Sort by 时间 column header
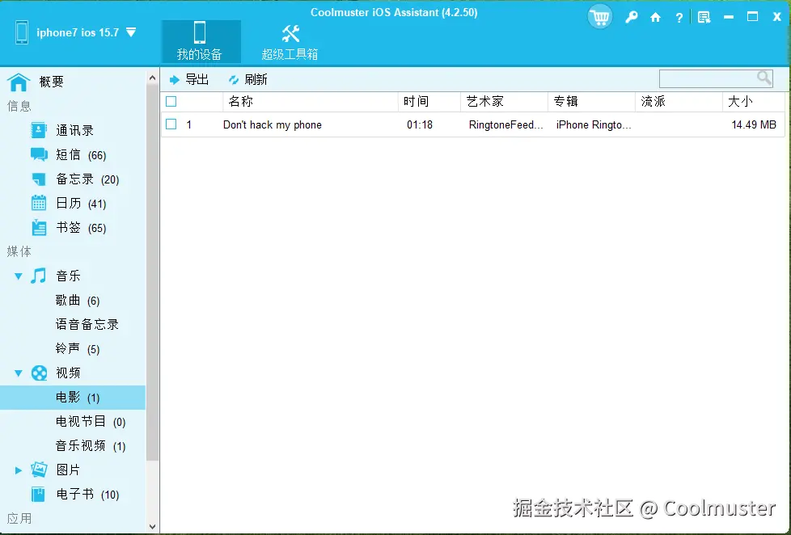Screen dimensions: 791x535 click(429, 101)
